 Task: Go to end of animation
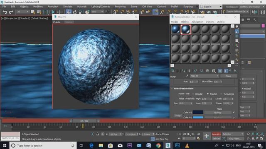click(x=198, y=134)
